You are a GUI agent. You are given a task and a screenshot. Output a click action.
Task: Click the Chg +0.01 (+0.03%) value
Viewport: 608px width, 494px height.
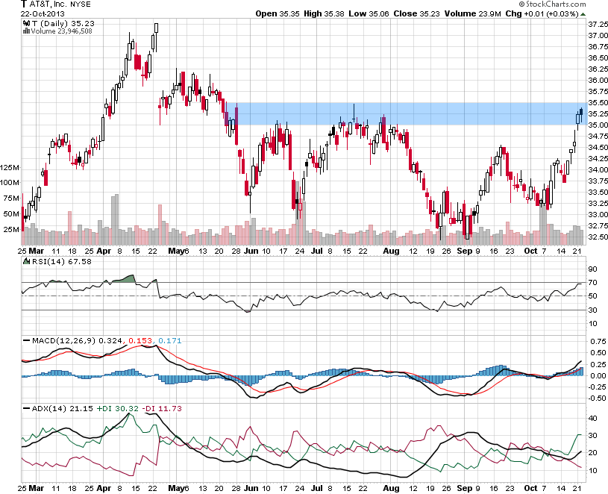pos(542,13)
